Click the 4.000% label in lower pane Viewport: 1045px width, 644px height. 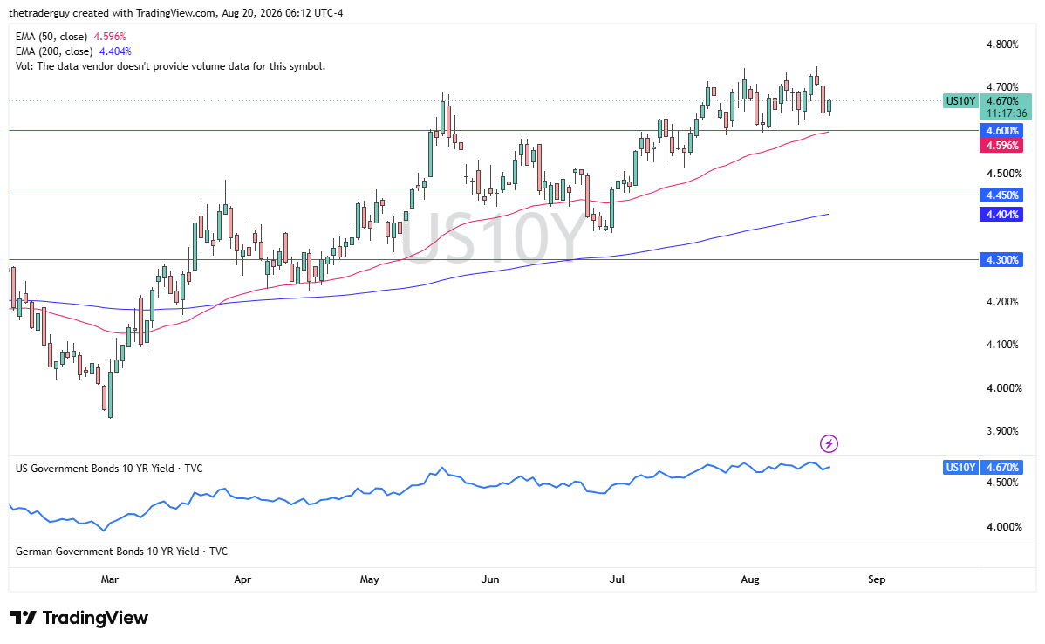pos(1004,527)
